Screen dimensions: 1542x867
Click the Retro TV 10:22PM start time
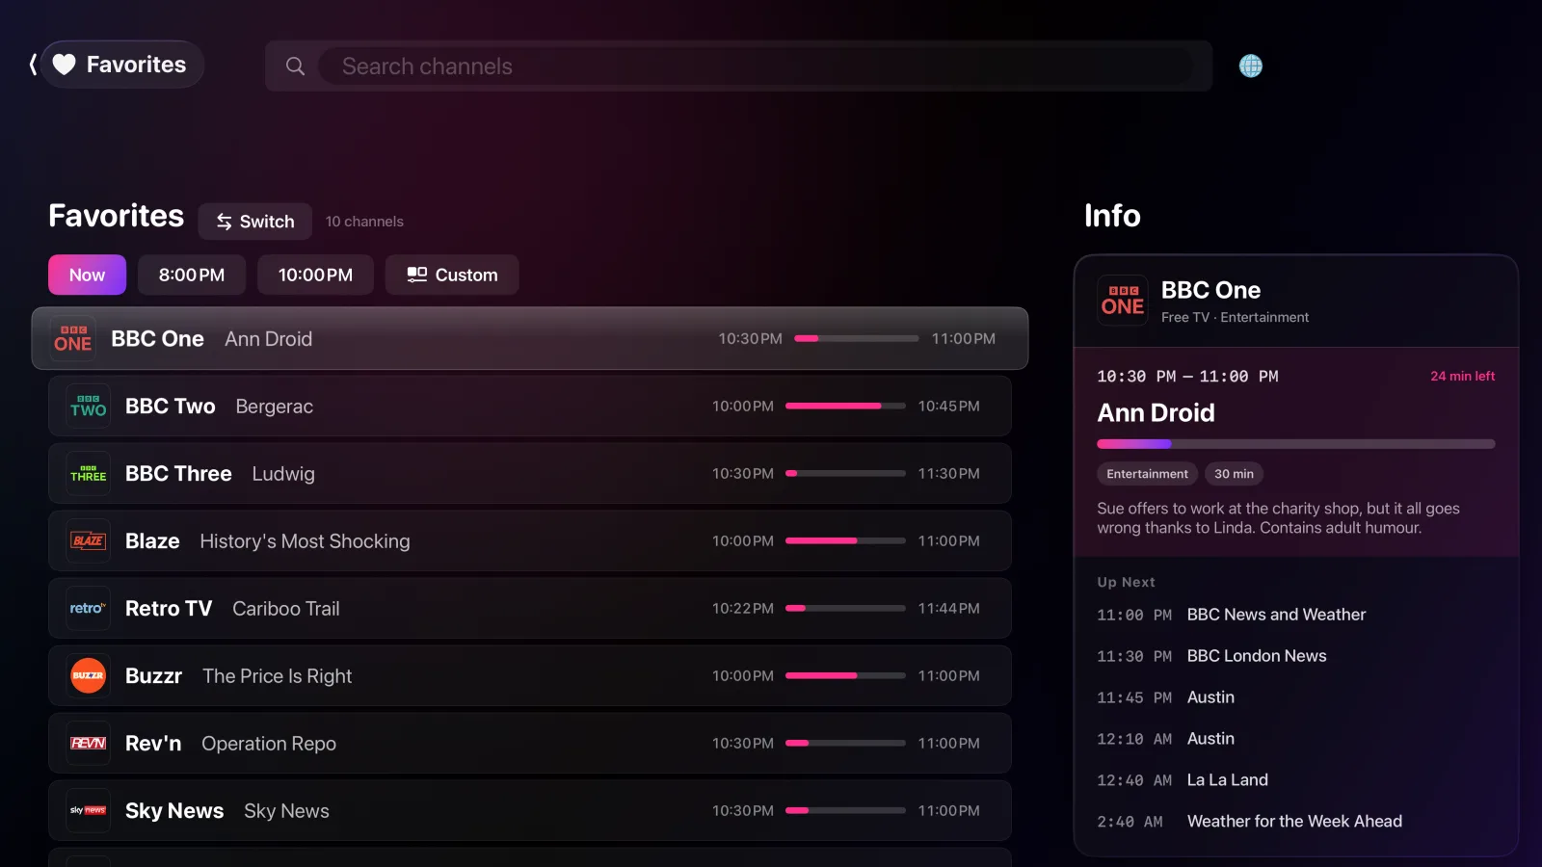pyautogui.click(x=743, y=609)
